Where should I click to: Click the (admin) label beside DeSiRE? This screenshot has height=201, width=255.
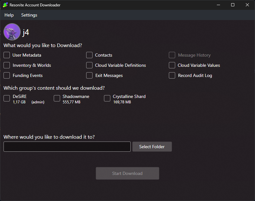37,102
